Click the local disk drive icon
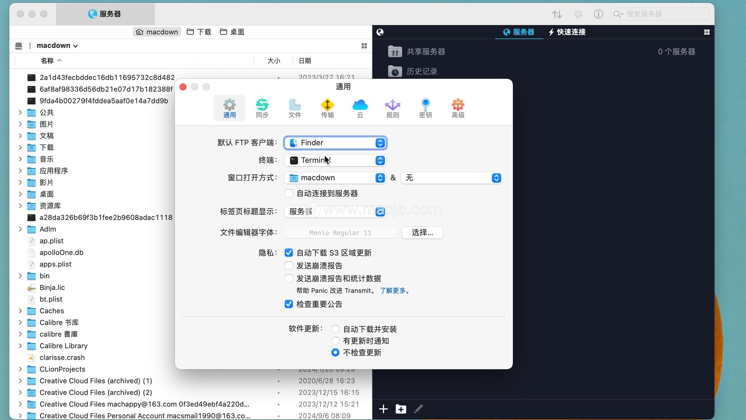 [19, 46]
